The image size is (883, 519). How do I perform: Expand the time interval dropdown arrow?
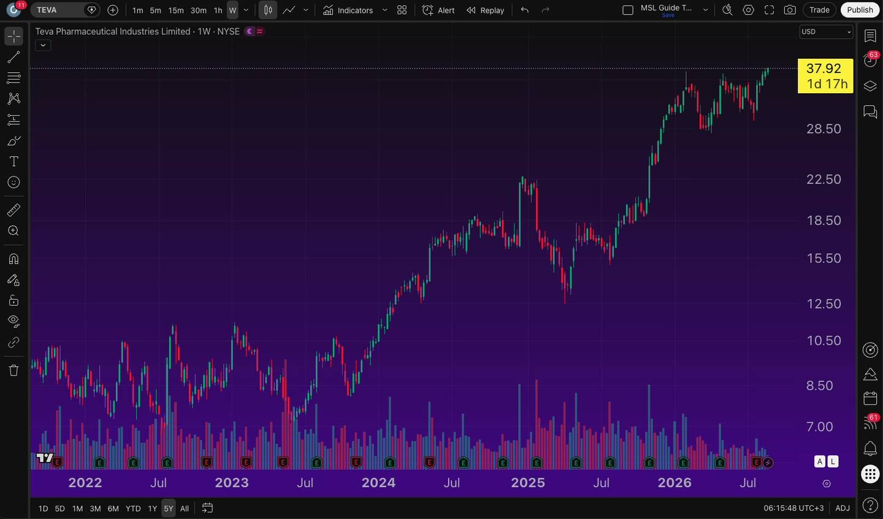click(246, 10)
